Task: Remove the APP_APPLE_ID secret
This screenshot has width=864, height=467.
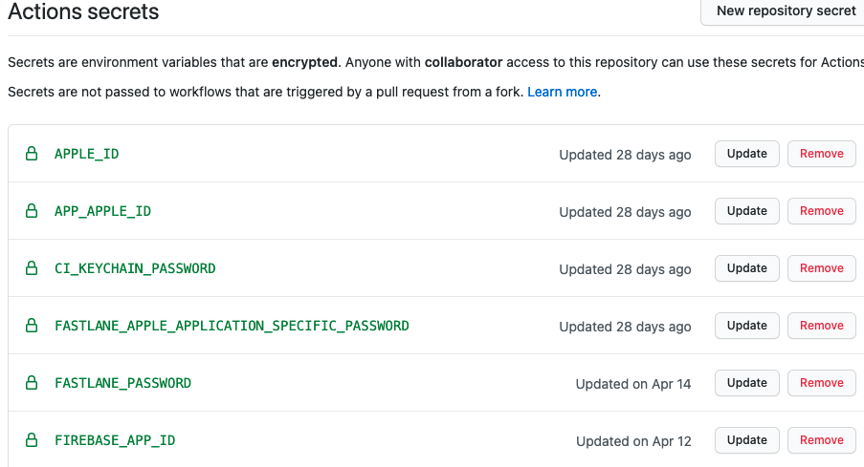Action: tap(822, 211)
